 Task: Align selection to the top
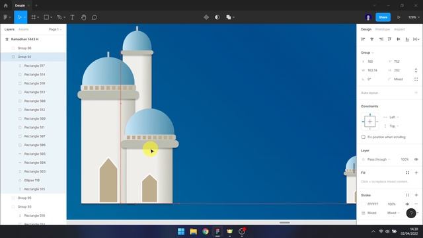(389, 39)
